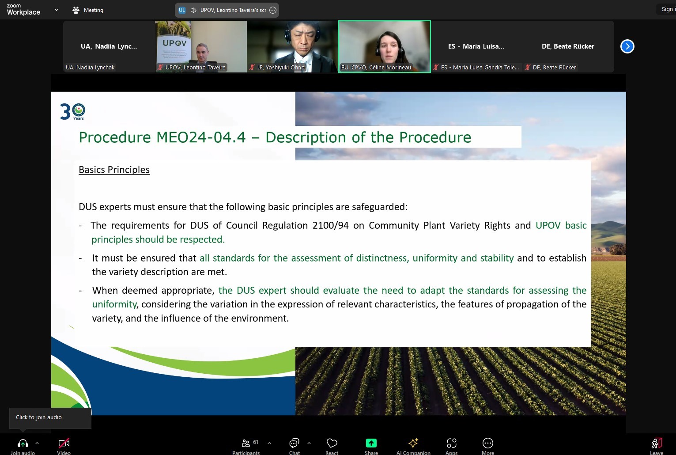Image resolution: width=676 pixels, height=455 pixels.
Task: Open screen share options ellipsis menu
Action: [273, 10]
